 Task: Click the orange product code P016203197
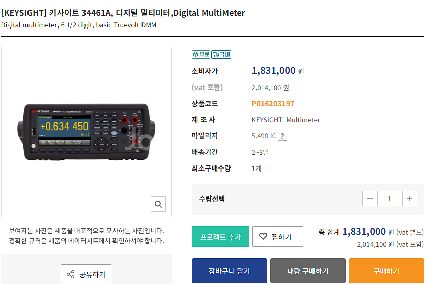pyautogui.click(x=273, y=104)
